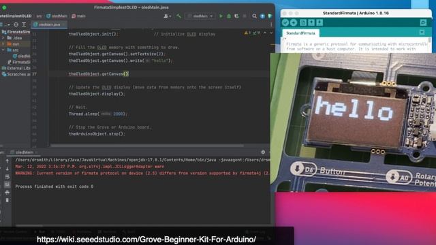
Task: Click the src breadcrumb in navigation bar
Action: pyautogui.click(x=39, y=16)
